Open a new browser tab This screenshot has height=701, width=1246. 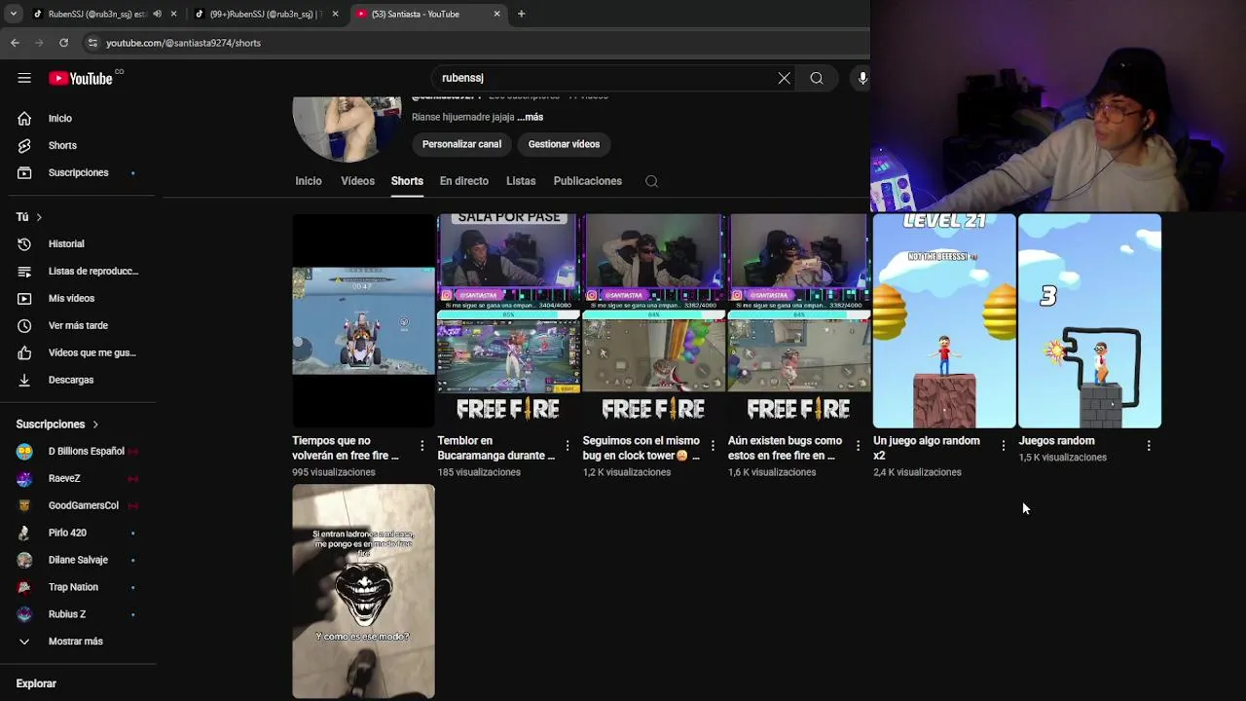(521, 14)
